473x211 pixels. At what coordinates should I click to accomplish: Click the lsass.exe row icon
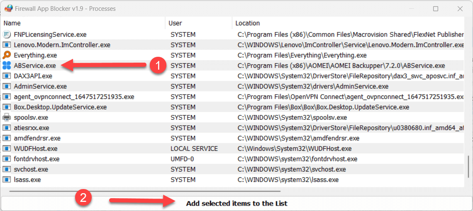coord(6,179)
